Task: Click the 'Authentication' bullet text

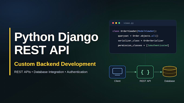Action: pos(77,72)
